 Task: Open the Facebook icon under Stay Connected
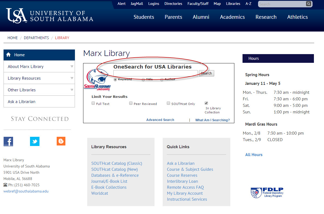[8, 141]
